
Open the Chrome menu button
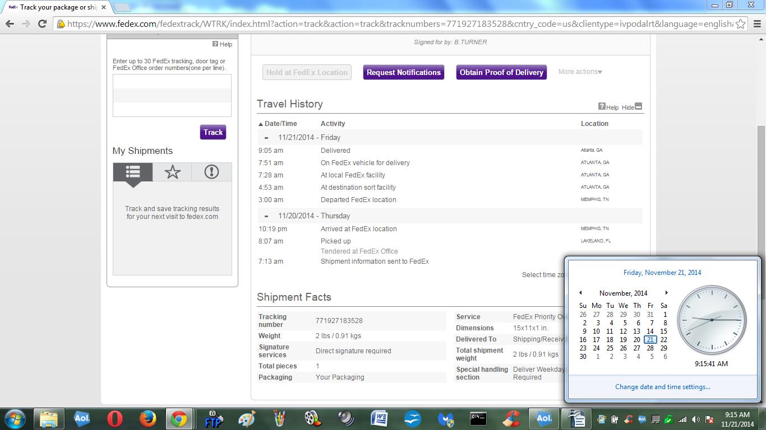756,24
